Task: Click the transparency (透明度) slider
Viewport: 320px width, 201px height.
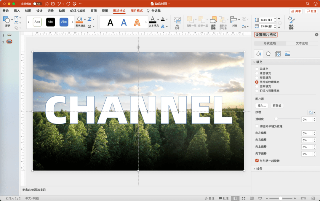Action: pyautogui.click(x=288, y=119)
